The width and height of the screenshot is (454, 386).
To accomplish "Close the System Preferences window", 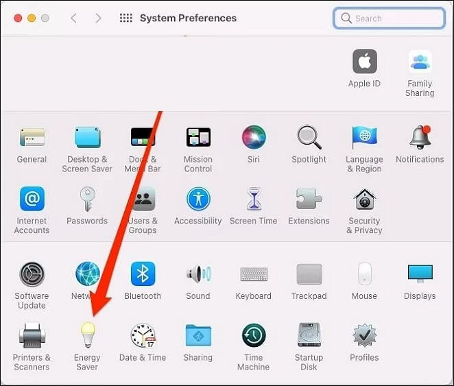I will pos(18,19).
